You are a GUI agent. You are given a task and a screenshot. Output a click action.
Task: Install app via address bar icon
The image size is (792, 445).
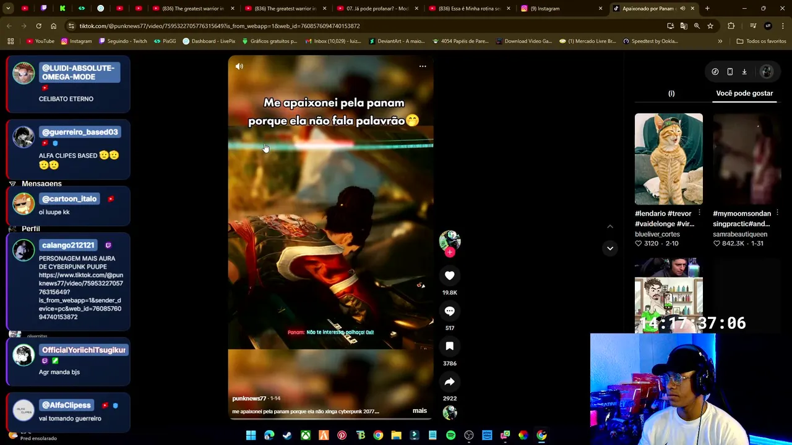coord(670,26)
